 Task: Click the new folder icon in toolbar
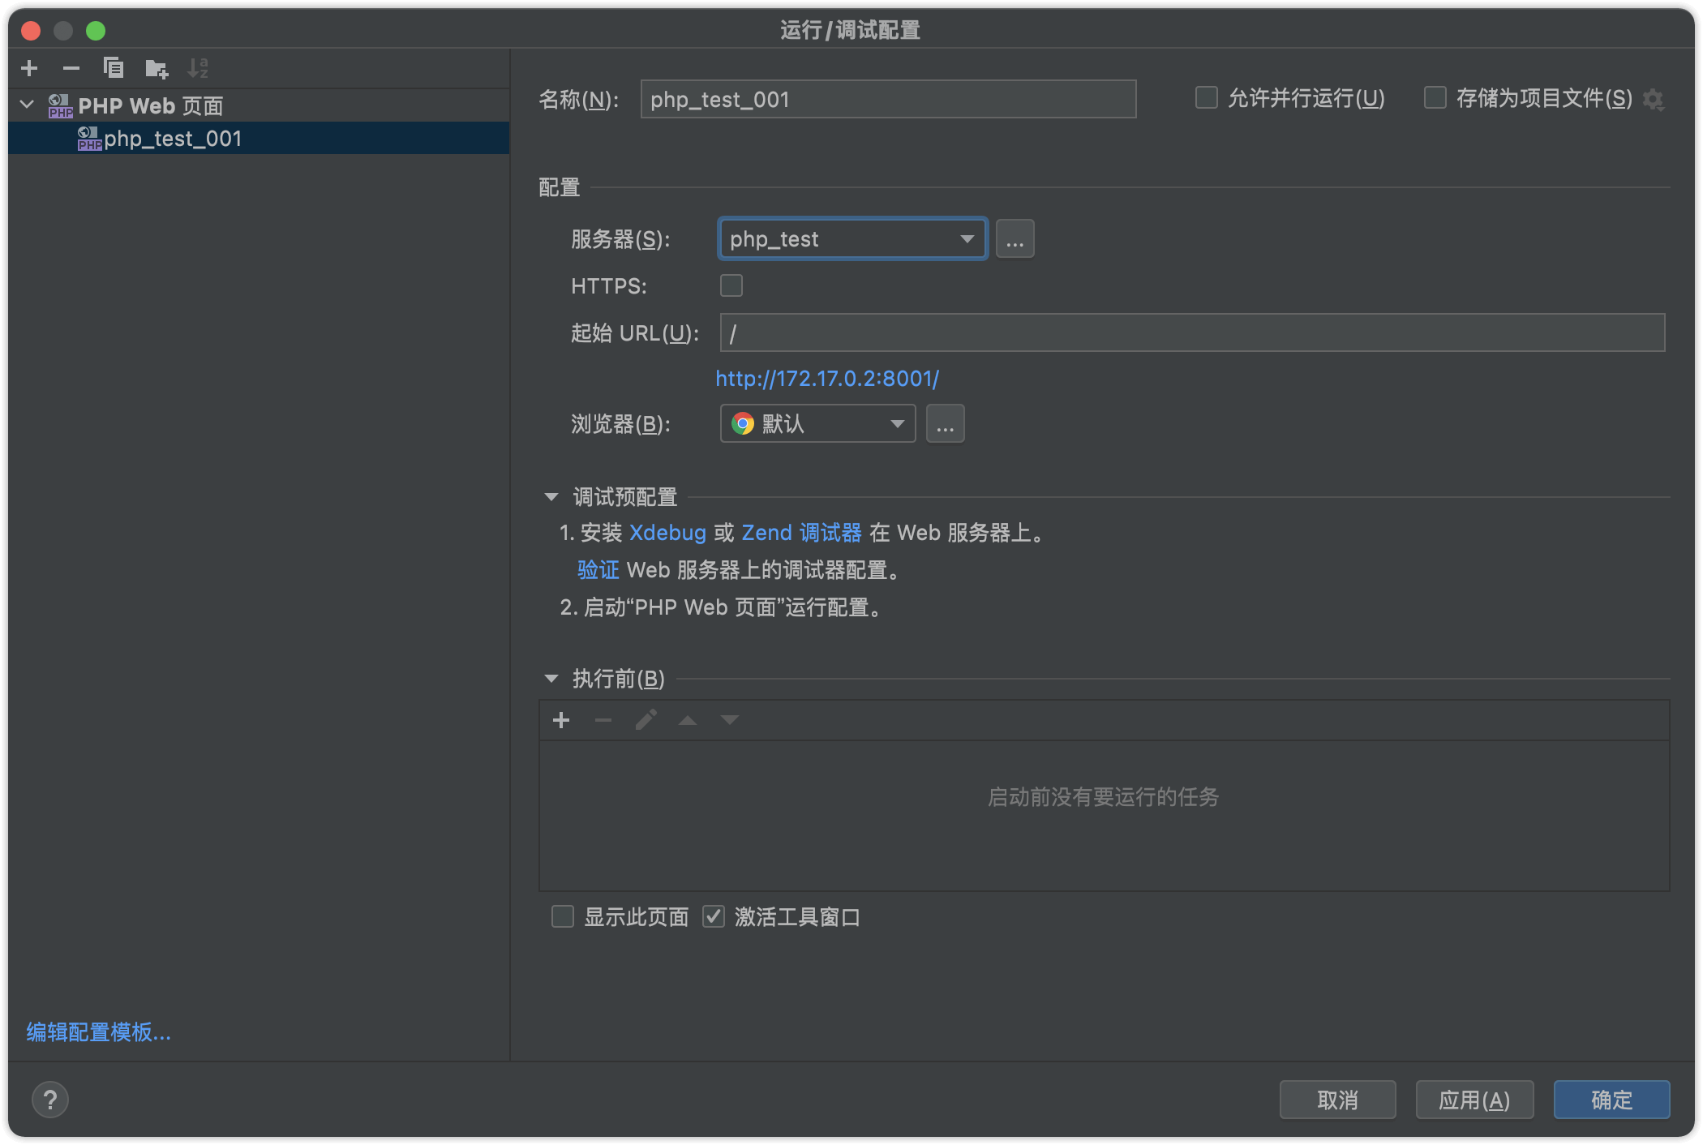(156, 69)
